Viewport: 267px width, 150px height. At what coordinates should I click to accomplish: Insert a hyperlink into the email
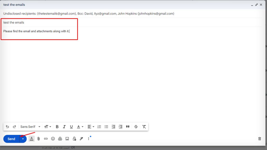coord(46,139)
